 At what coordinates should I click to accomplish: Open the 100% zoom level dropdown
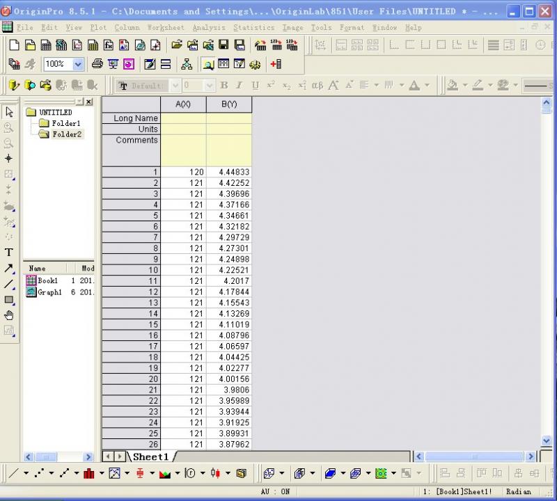[x=77, y=65]
